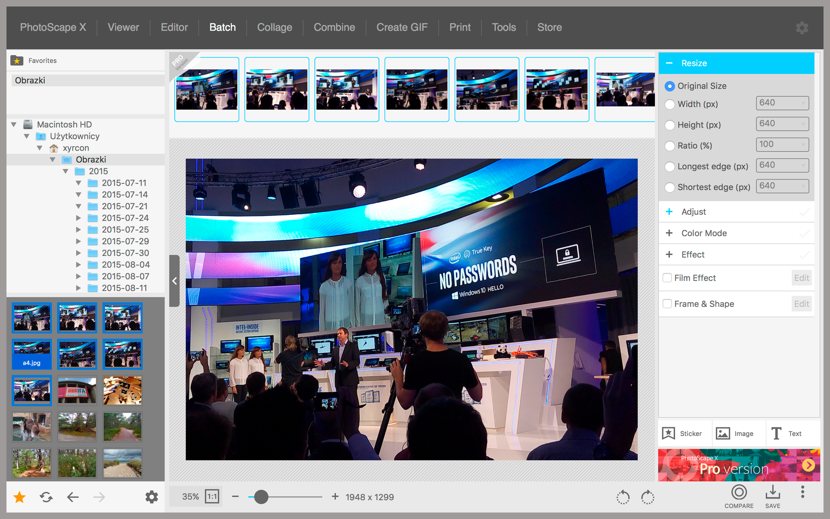Open file browser settings gear
This screenshot has width=830, height=519.
[151, 497]
